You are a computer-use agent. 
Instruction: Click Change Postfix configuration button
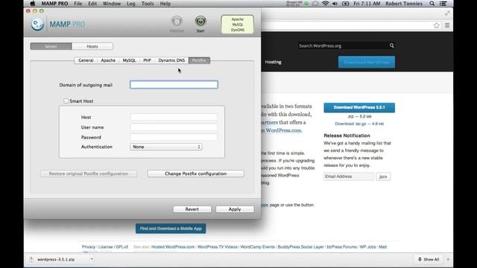pyautogui.click(x=195, y=173)
